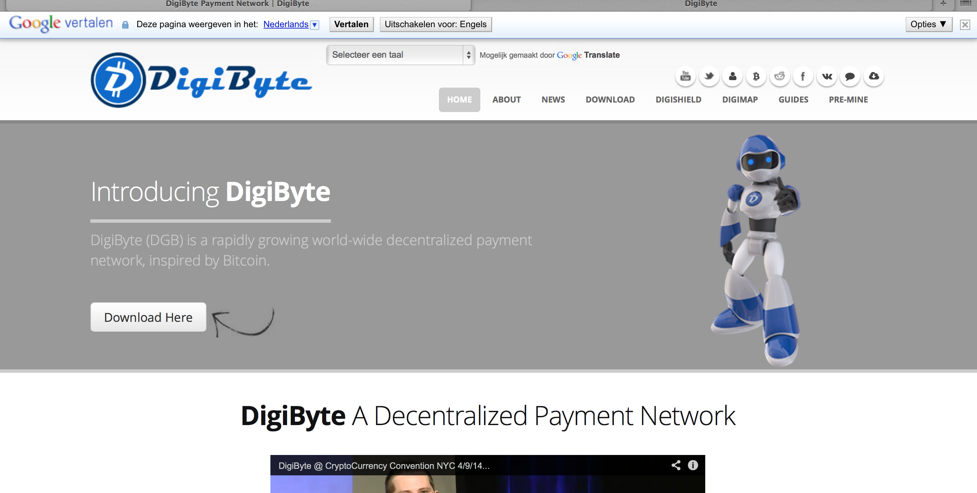Click the tab overview icon at top right
This screenshot has width=977, height=493.
[965, 3]
